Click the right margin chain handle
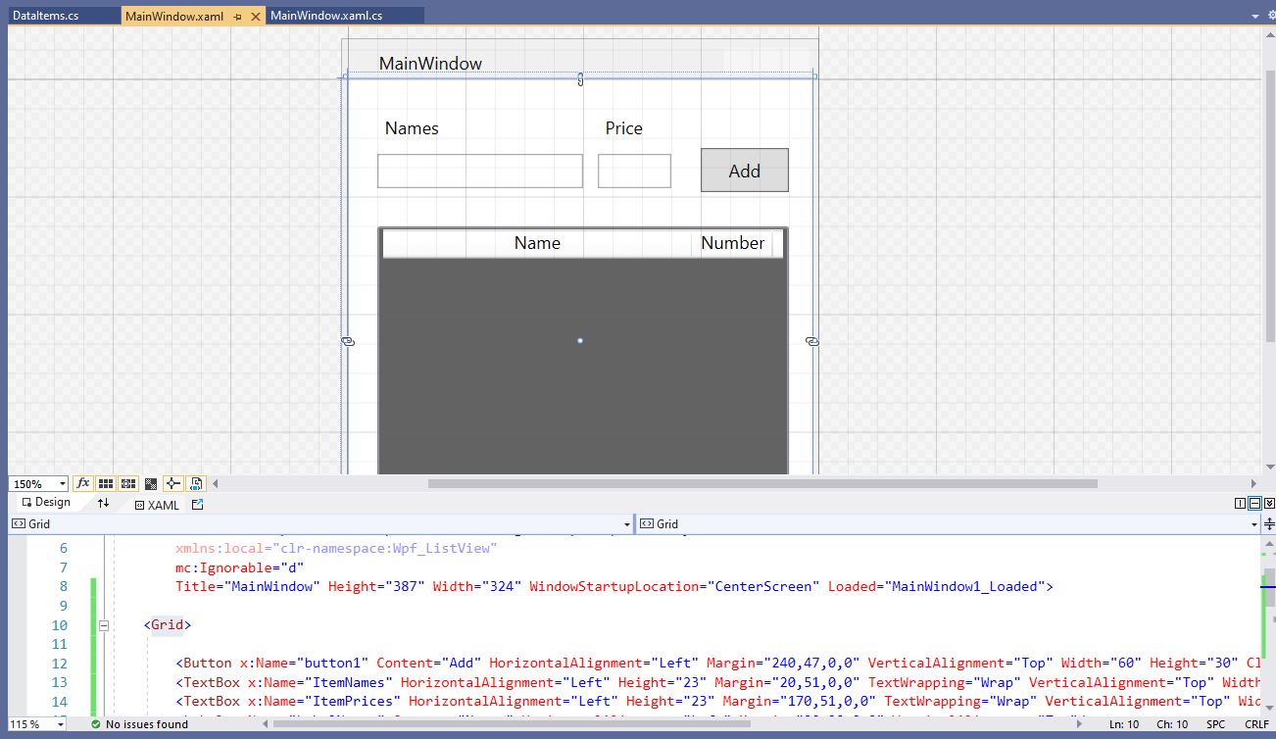This screenshot has height=739, width=1276. [x=811, y=341]
